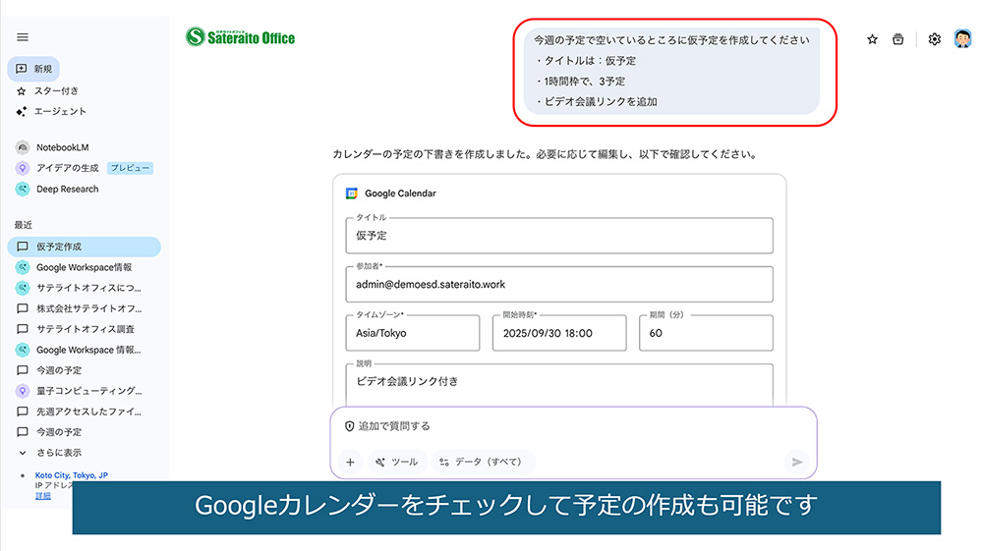
Task: Open エージェント in sidebar
Action: [61, 111]
